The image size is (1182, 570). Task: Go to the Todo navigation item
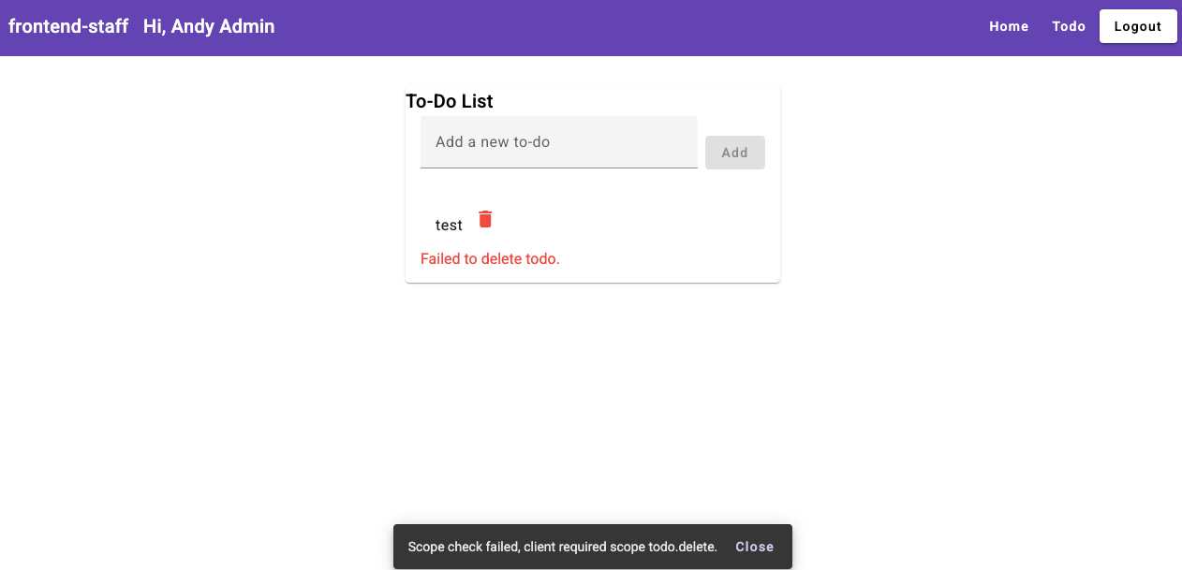1069,26
